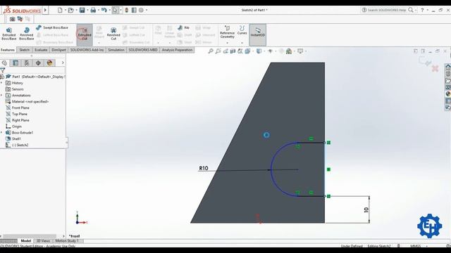This screenshot has height=253, width=451.
Task: Expand Boss-Extrude1 feature
Action: tap(1, 133)
